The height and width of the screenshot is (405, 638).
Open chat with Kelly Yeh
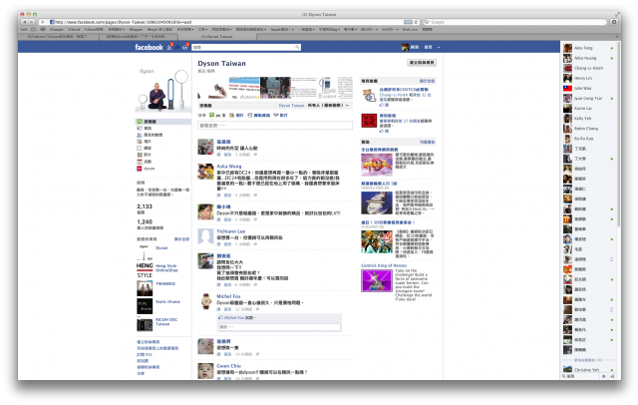(x=588, y=119)
